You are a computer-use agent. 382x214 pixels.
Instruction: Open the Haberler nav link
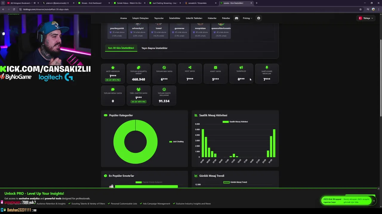(212, 18)
